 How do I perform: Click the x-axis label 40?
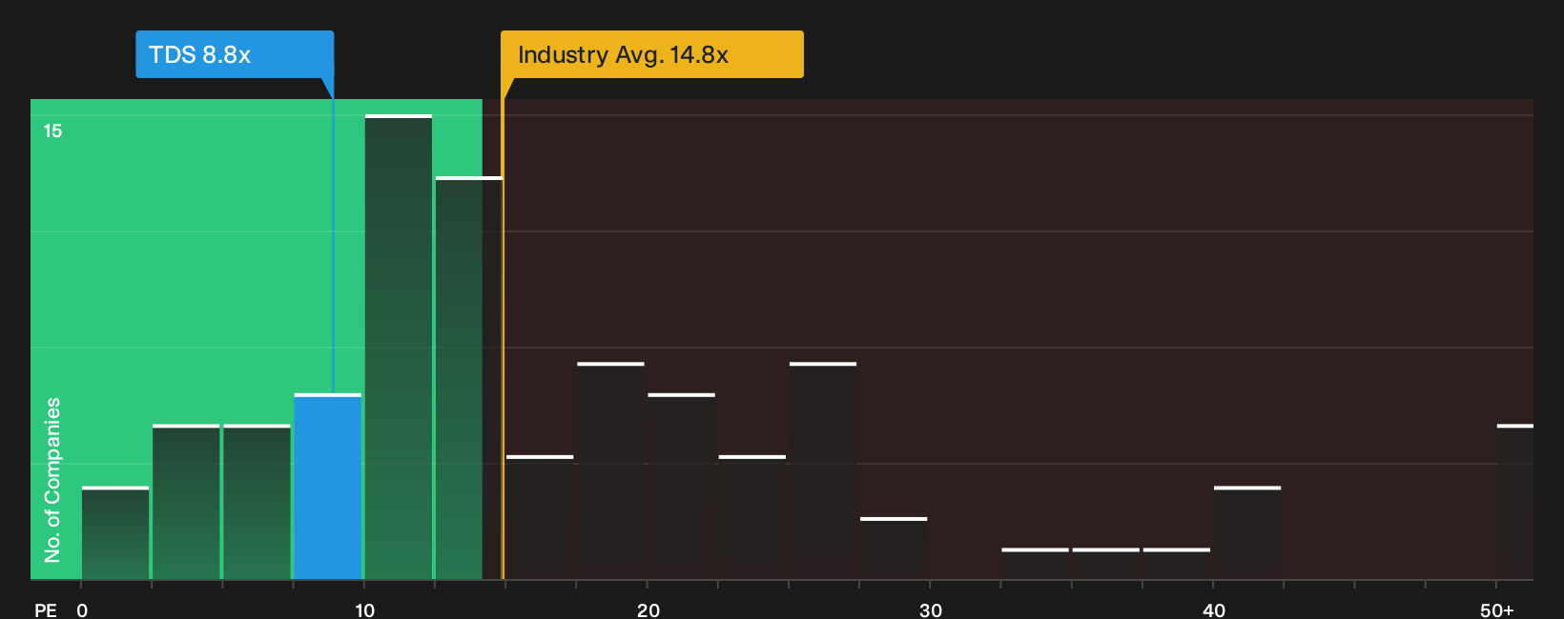coord(1213,610)
